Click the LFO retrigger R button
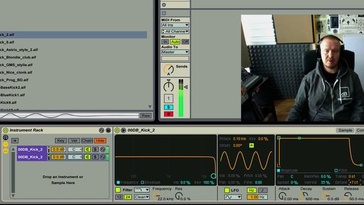 click(251, 146)
